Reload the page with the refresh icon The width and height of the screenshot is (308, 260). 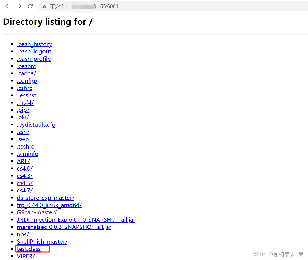pos(30,6)
